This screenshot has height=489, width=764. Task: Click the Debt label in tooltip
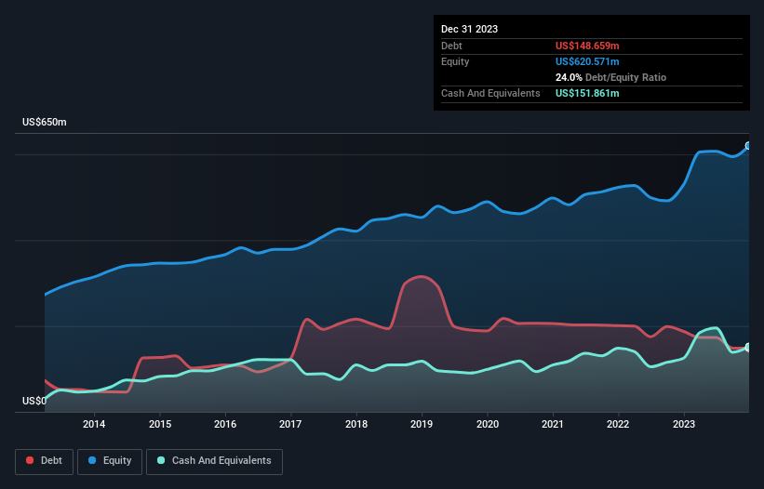(x=451, y=46)
